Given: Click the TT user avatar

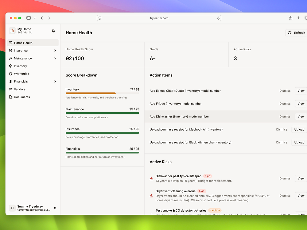Looking at the screenshot, I should [12, 208].
